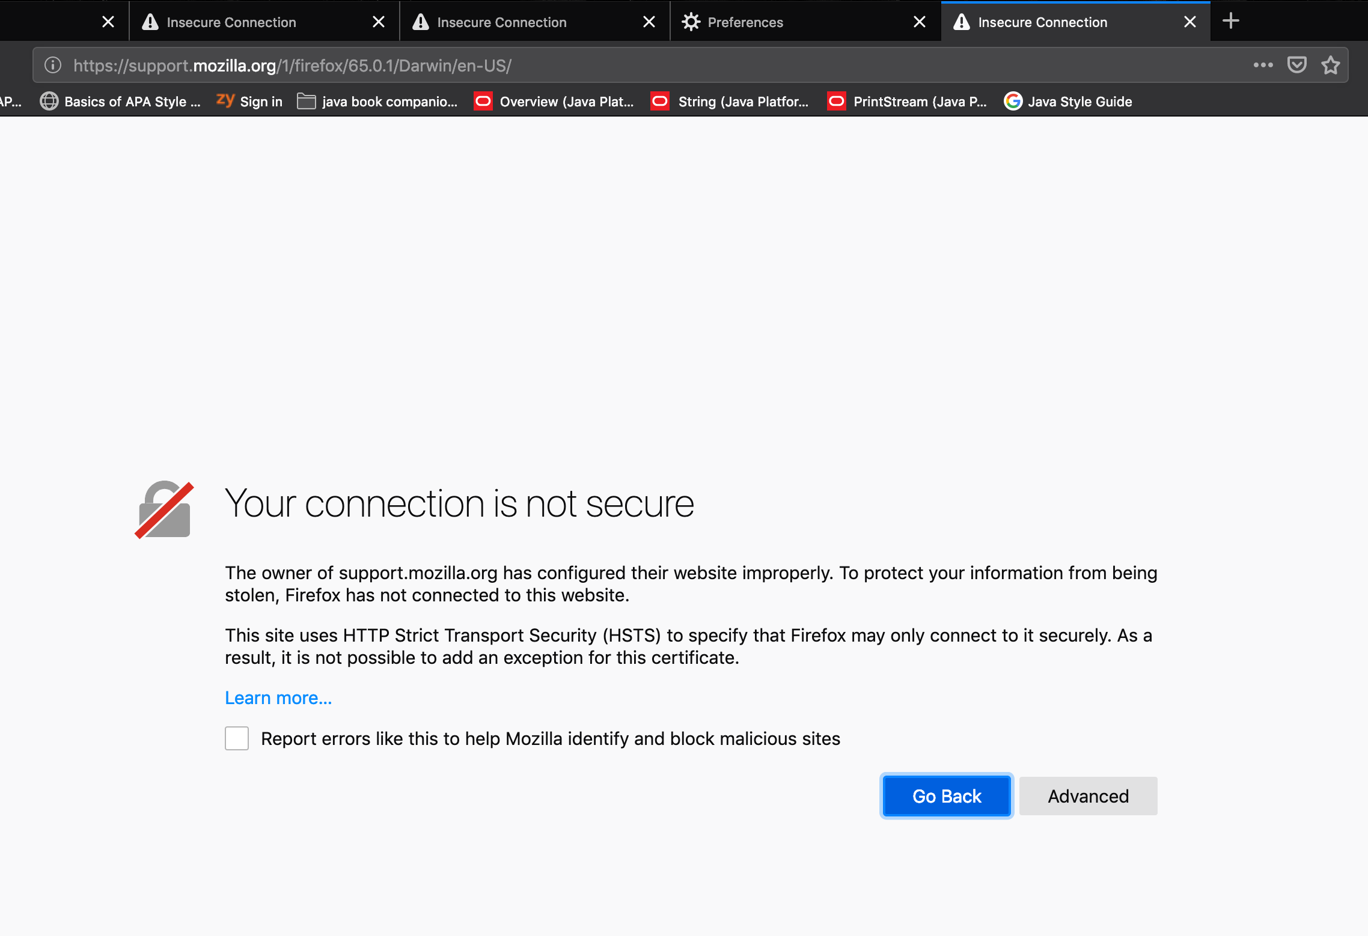The height and width of the screenshot is (936, 1368).
Task: Open a new tab with the plus button
Action: tap(1230, 21)
